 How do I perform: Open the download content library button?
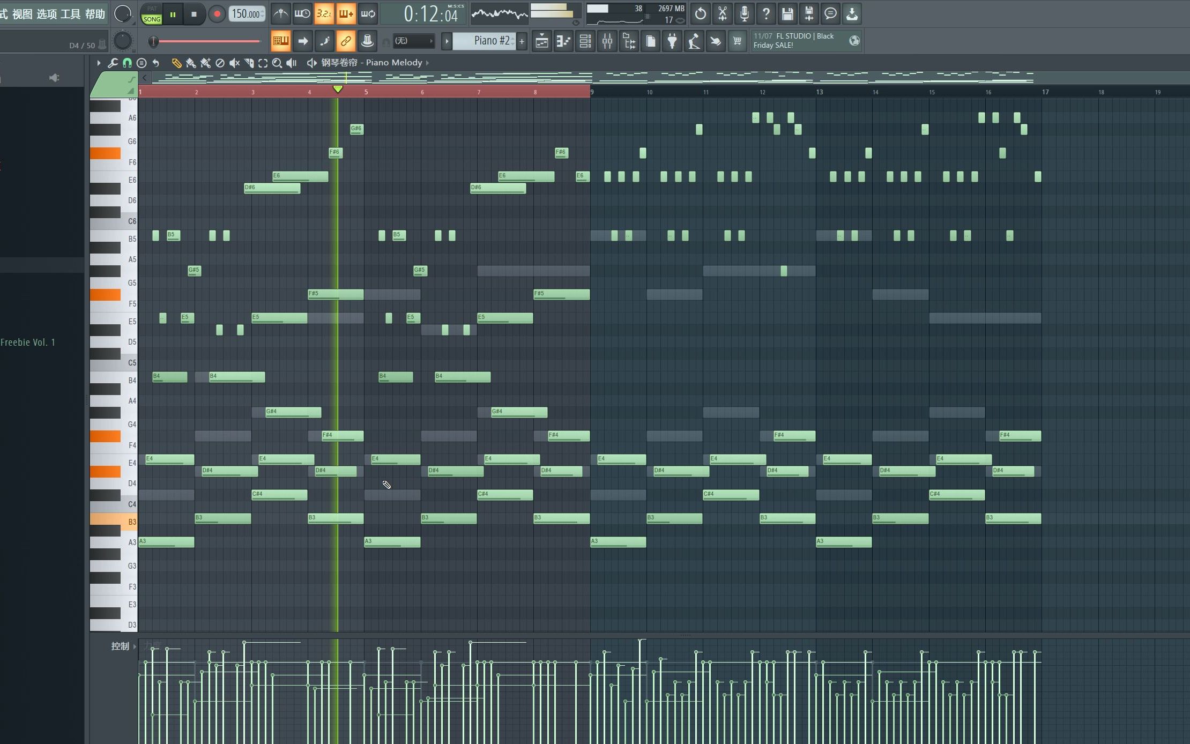click(x=852, y=14)
